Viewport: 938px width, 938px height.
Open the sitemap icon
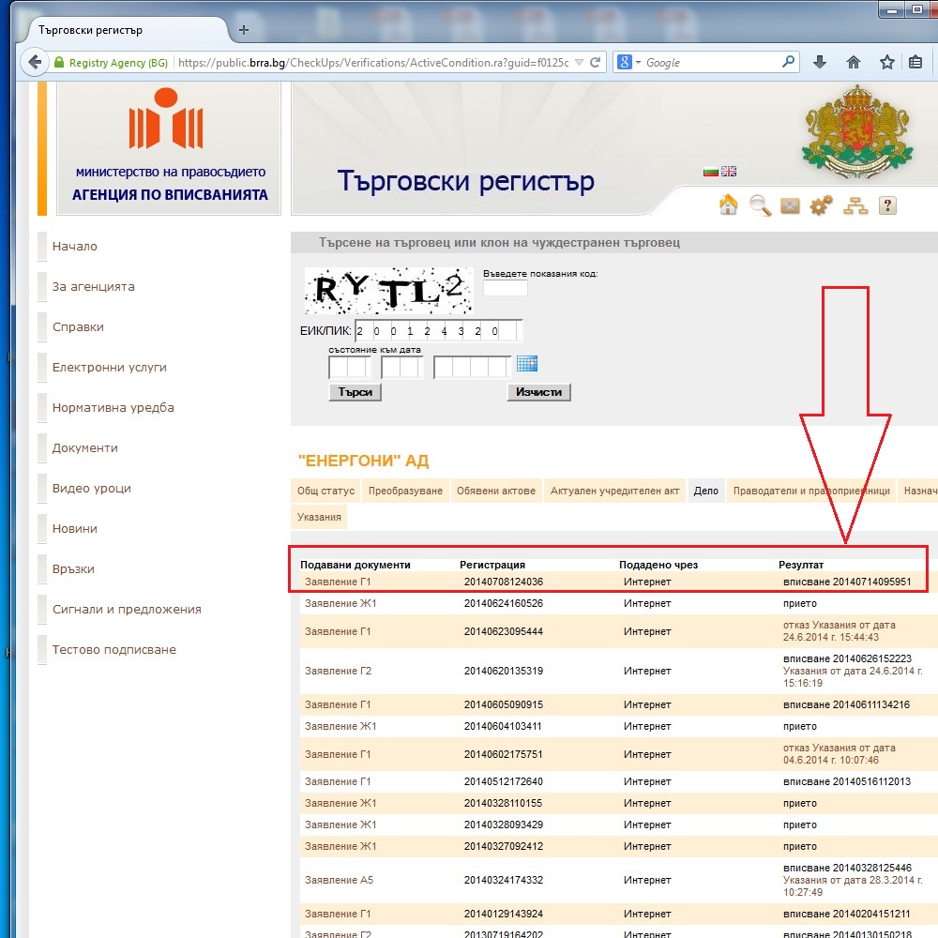pos(855,205)
